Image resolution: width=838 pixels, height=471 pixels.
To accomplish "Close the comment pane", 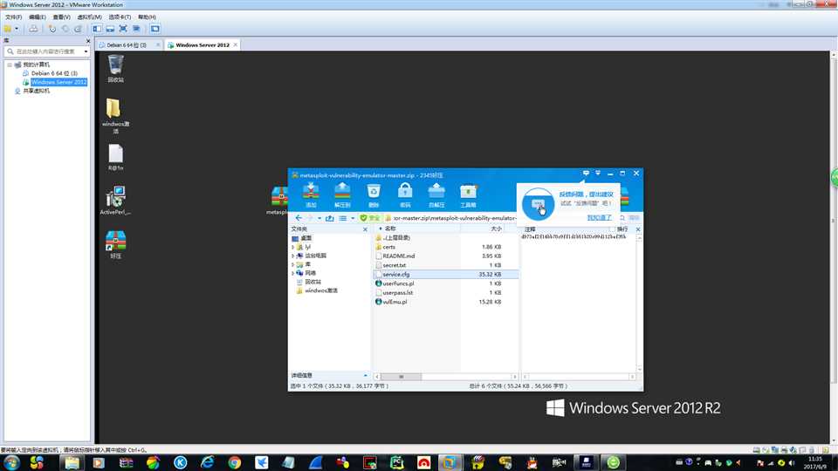I will pyautogui.click(x=638, y=229).
